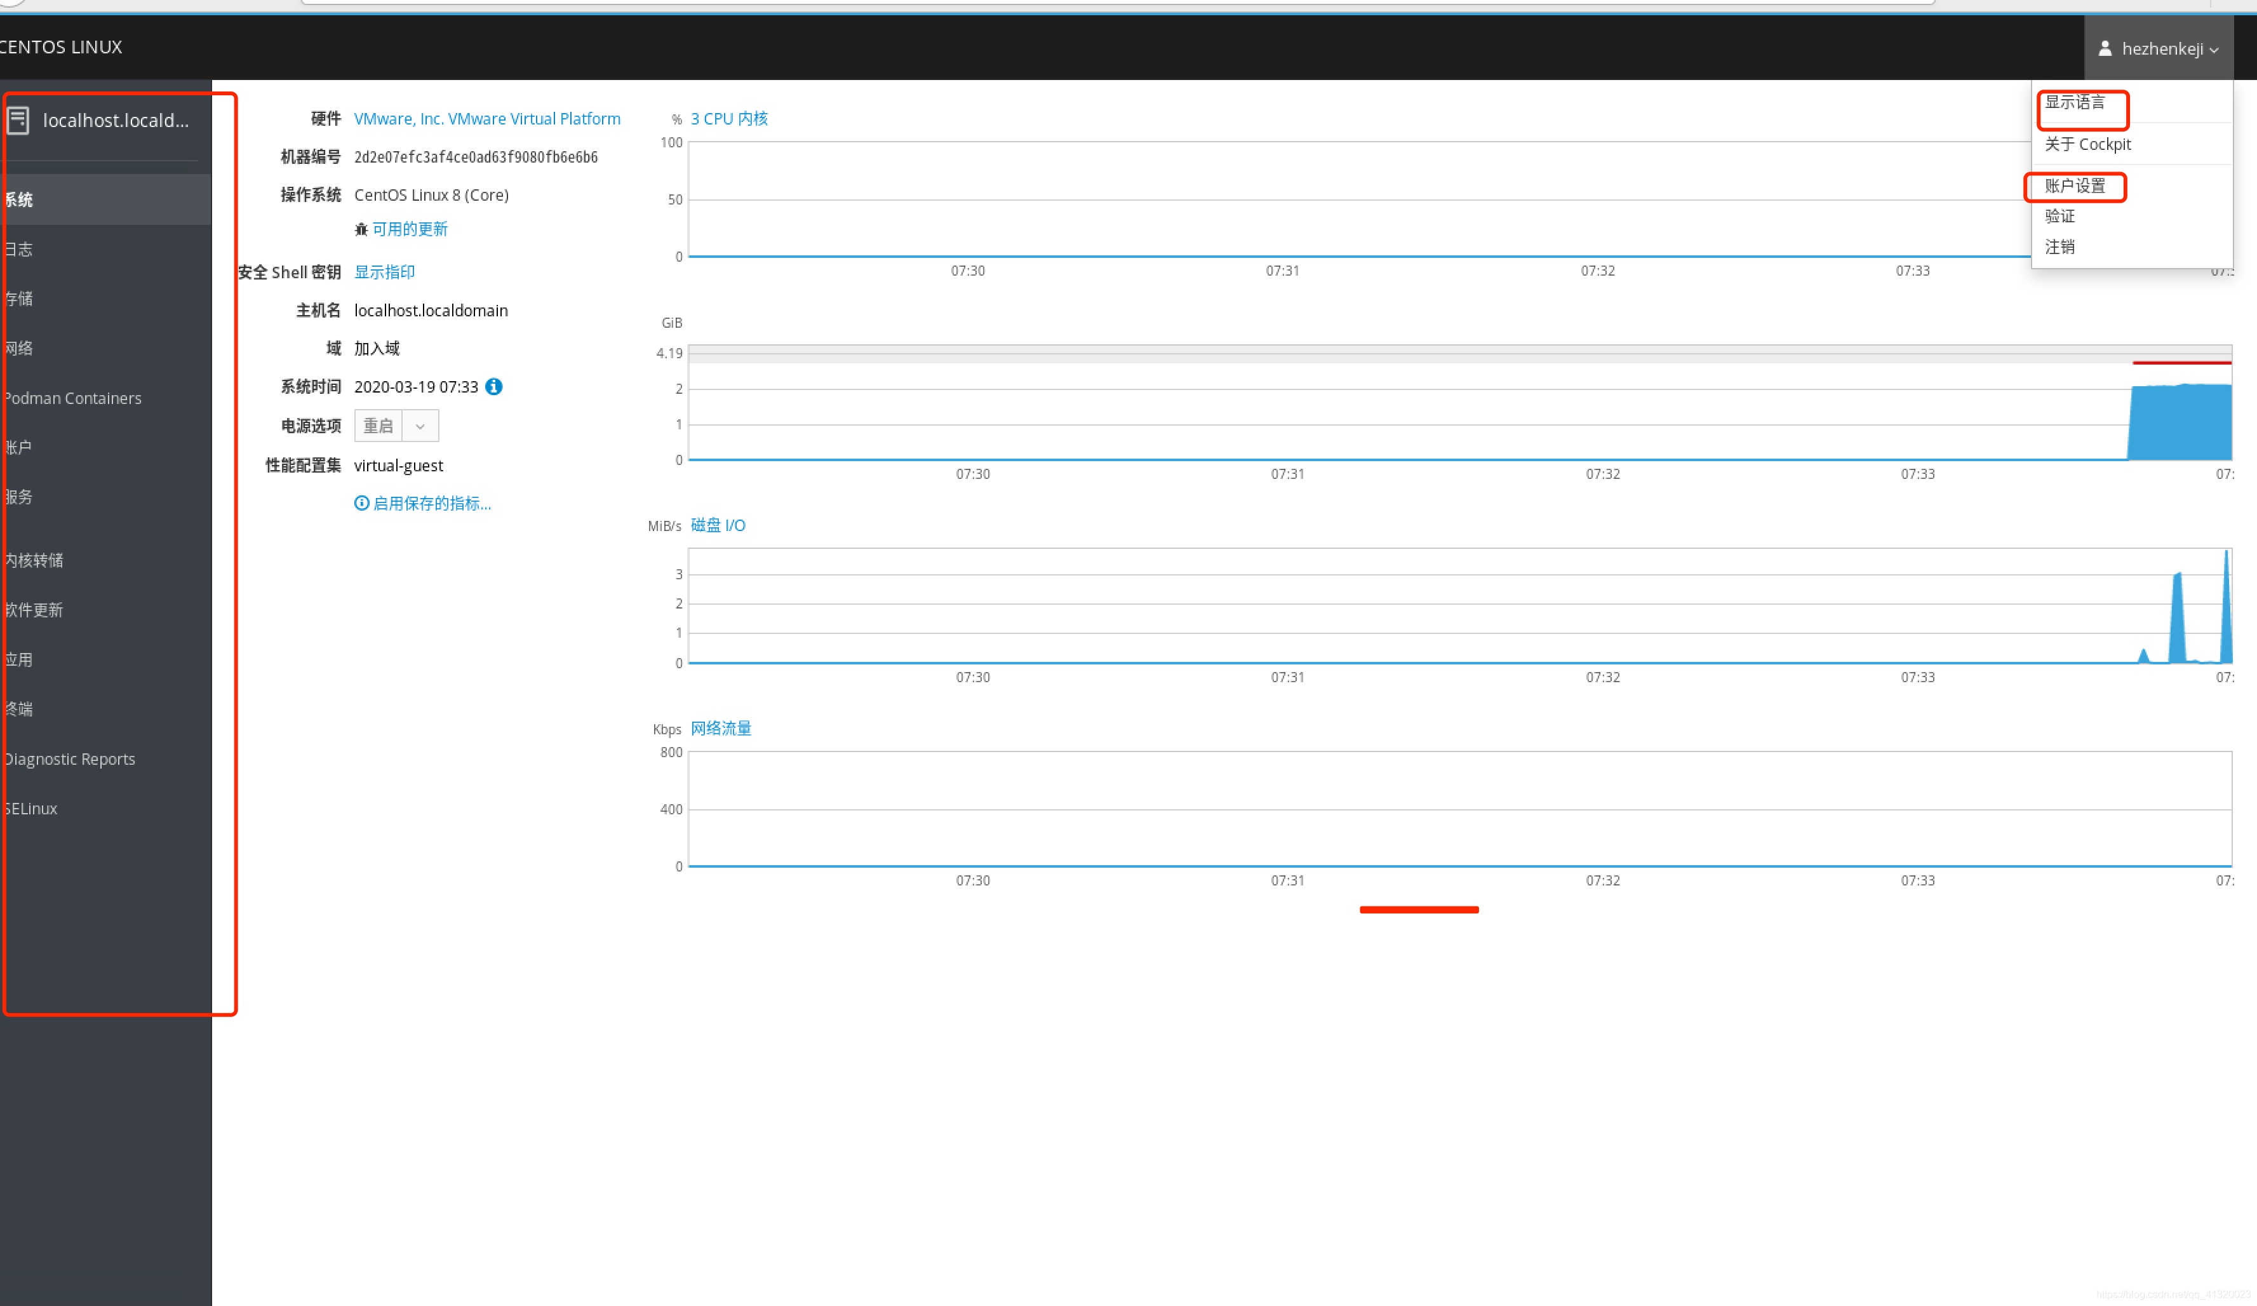Collapse the hezhenkeji user menu chevron
Screen dimensions: 2257x1306
2214,50
